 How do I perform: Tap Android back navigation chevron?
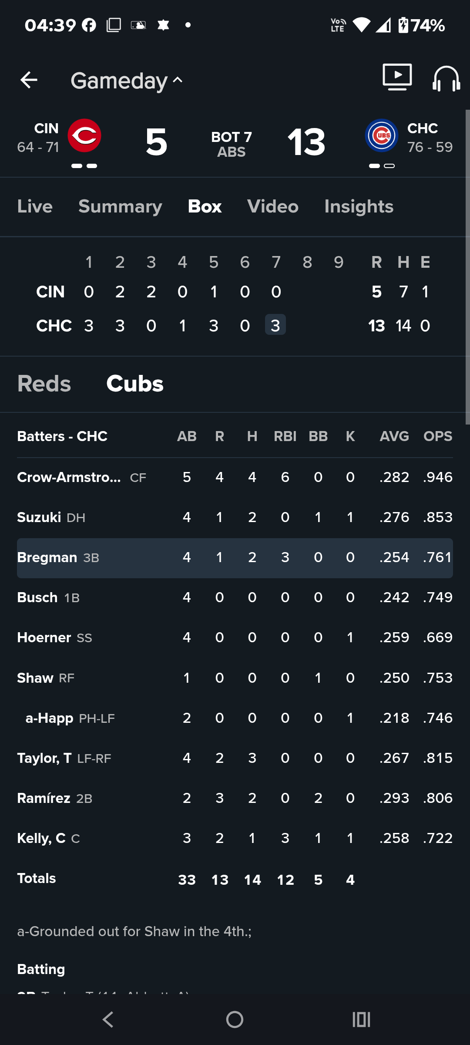[x=108, y=1019]
